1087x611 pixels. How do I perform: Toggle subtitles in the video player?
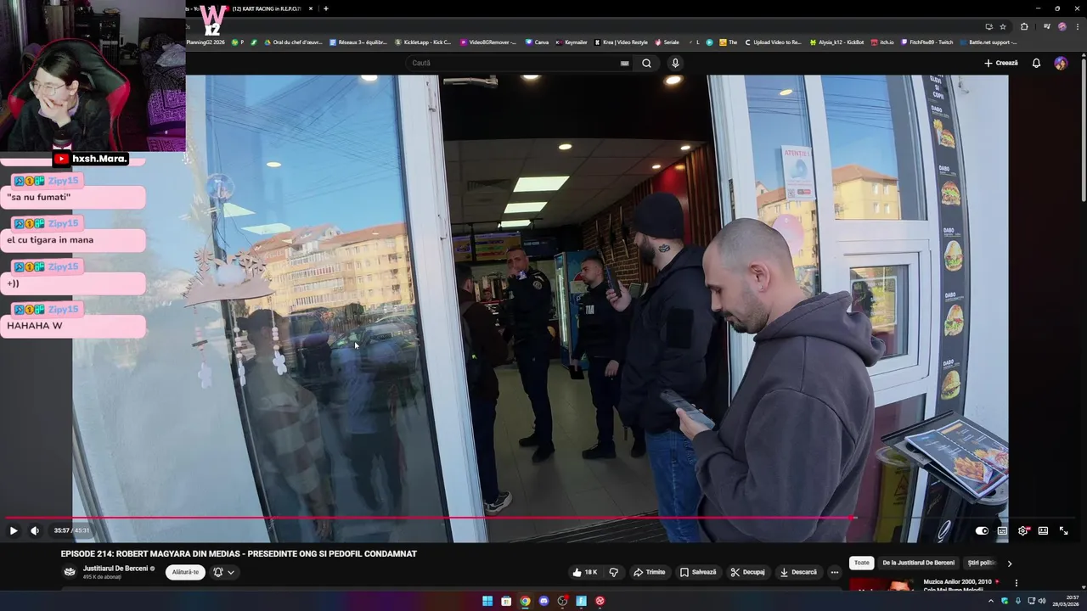point(1002,530)
